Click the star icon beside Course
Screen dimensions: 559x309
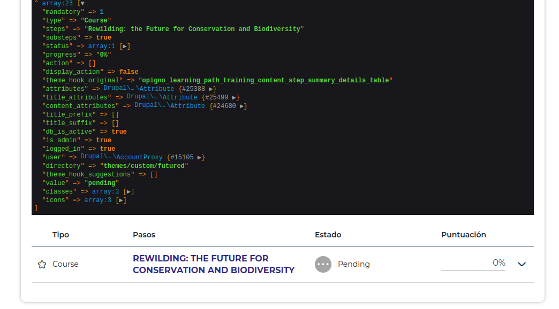point(42,264)
